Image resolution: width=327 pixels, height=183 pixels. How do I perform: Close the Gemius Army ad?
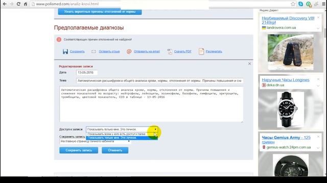pos(318,137)
